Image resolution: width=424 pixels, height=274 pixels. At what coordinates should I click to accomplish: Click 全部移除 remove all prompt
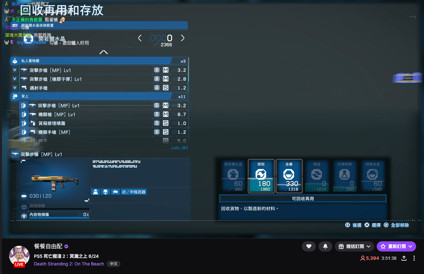[x=396, y=225]
